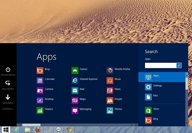The width and height of the screenshot is (192, 133).
Task: Click the search text input field
Action: [x=161, y=65]
